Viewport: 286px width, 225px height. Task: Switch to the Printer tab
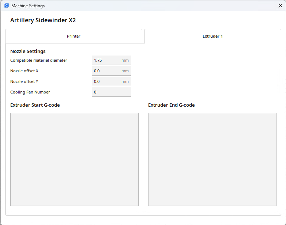[x=74, y=36]
